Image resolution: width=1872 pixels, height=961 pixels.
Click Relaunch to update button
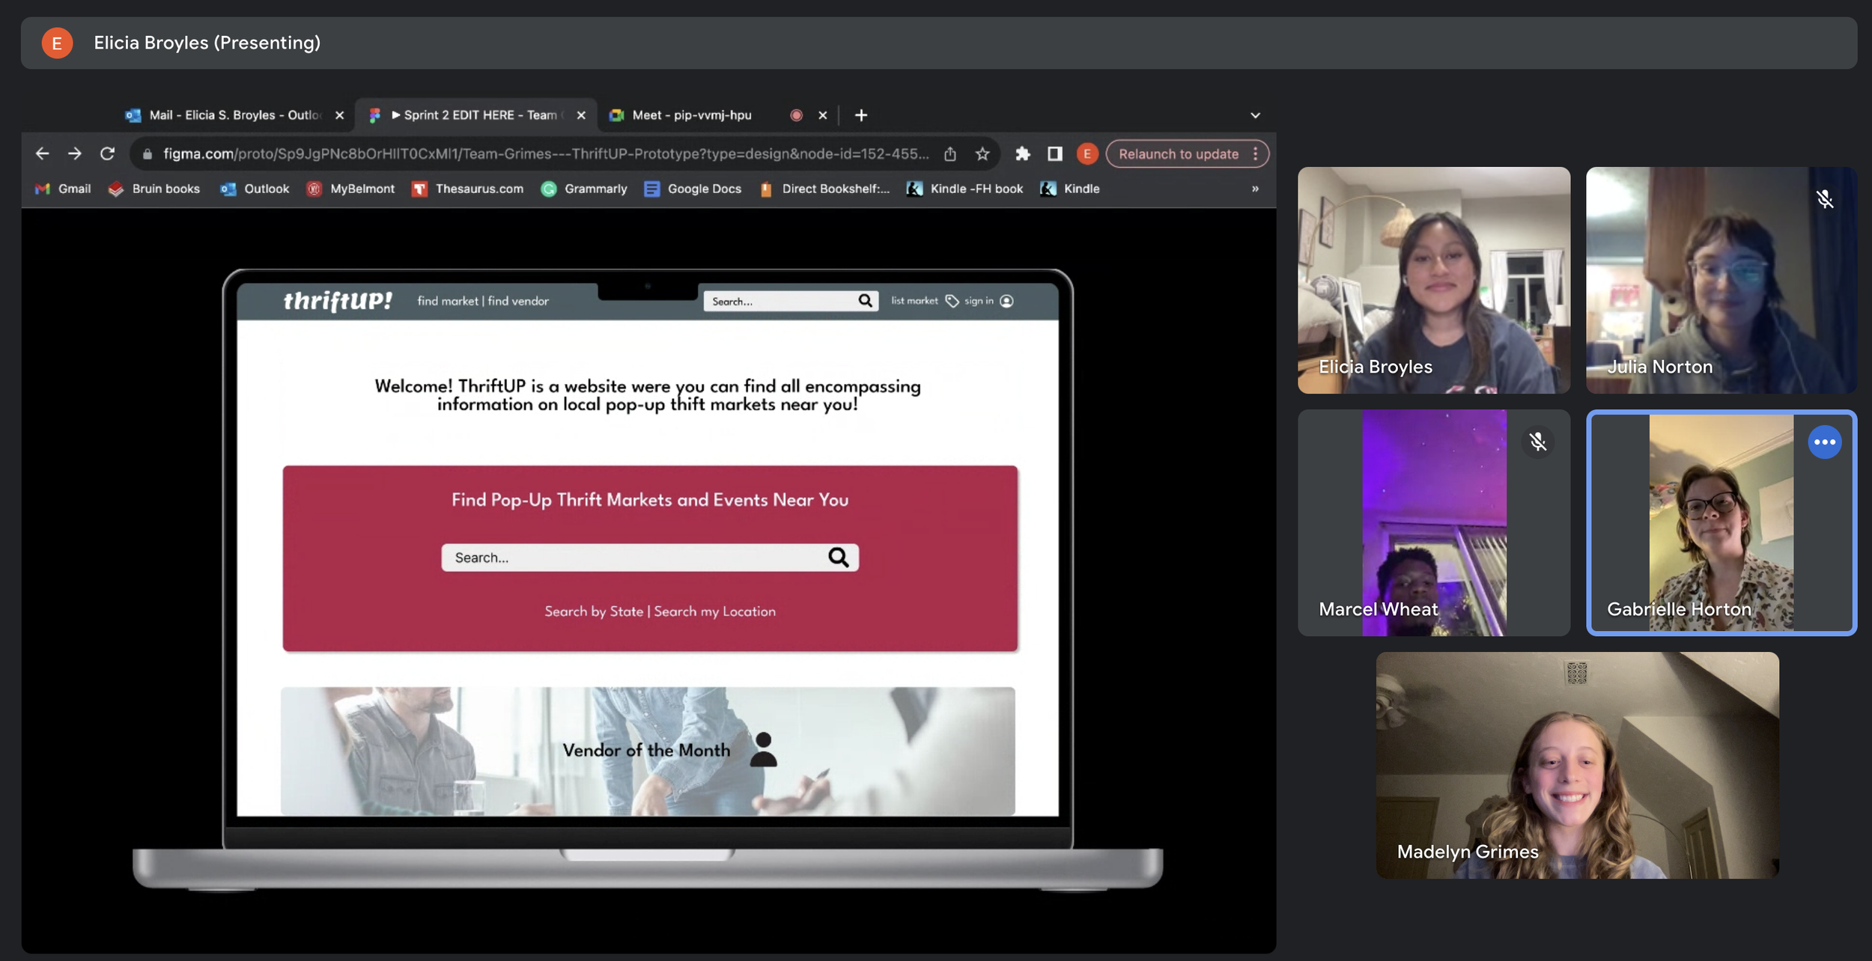point(1178,153)
